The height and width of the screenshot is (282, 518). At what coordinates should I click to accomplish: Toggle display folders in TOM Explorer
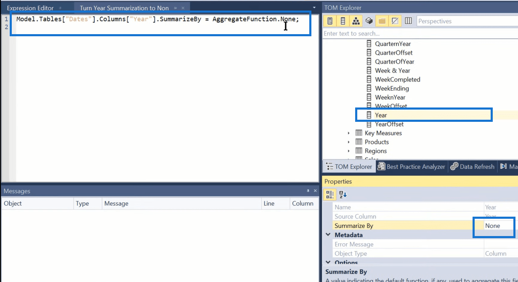tap(382, 21)
